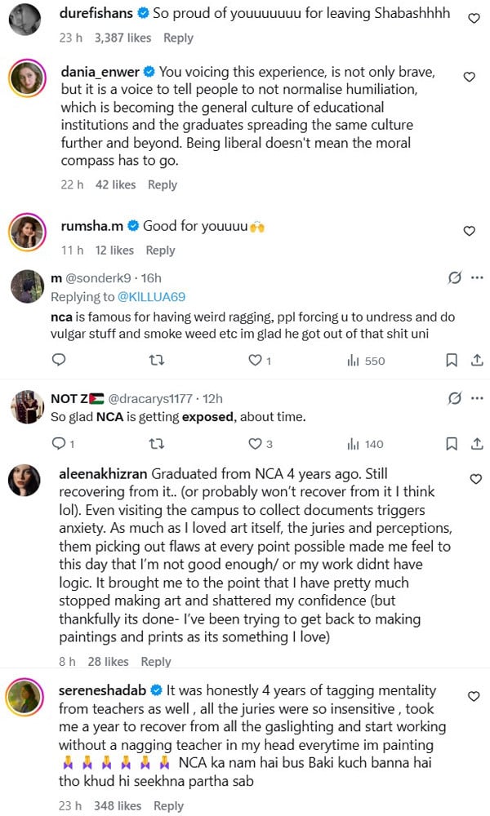
Task: Open dania_enwer's profile picture
Action: click(x=26, y=78)
